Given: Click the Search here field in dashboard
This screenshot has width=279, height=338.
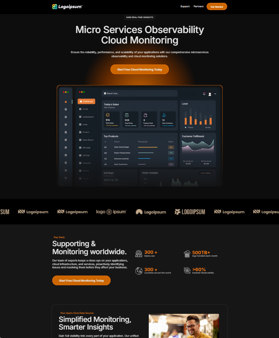Looking at the screenshot, I should [139, 93].
